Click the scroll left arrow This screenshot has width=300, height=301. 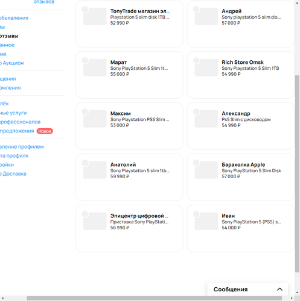[2, 299]
